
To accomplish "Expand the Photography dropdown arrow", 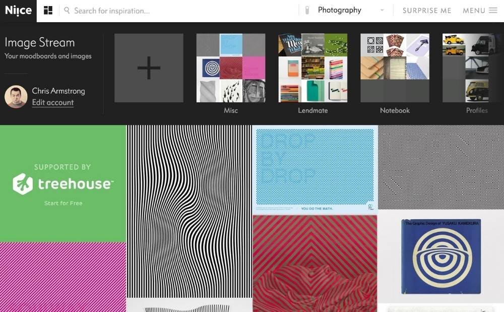I will pyautogui.click(x=382, y=11).
